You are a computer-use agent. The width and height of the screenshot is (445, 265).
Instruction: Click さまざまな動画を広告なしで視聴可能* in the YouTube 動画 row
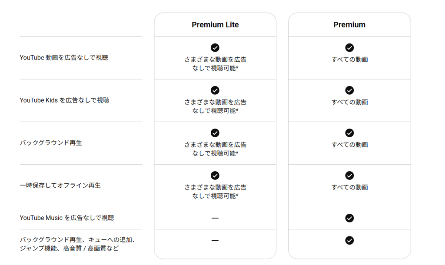coord(215,64)
